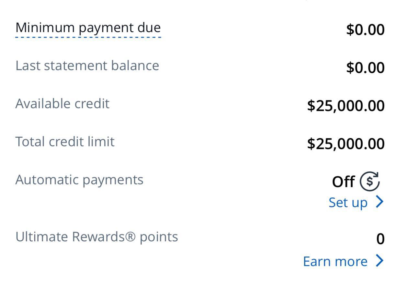Select the Total credit limit $25,000.00 value
This screenshot has height=283, width=408.
click(x=346, y=144)
